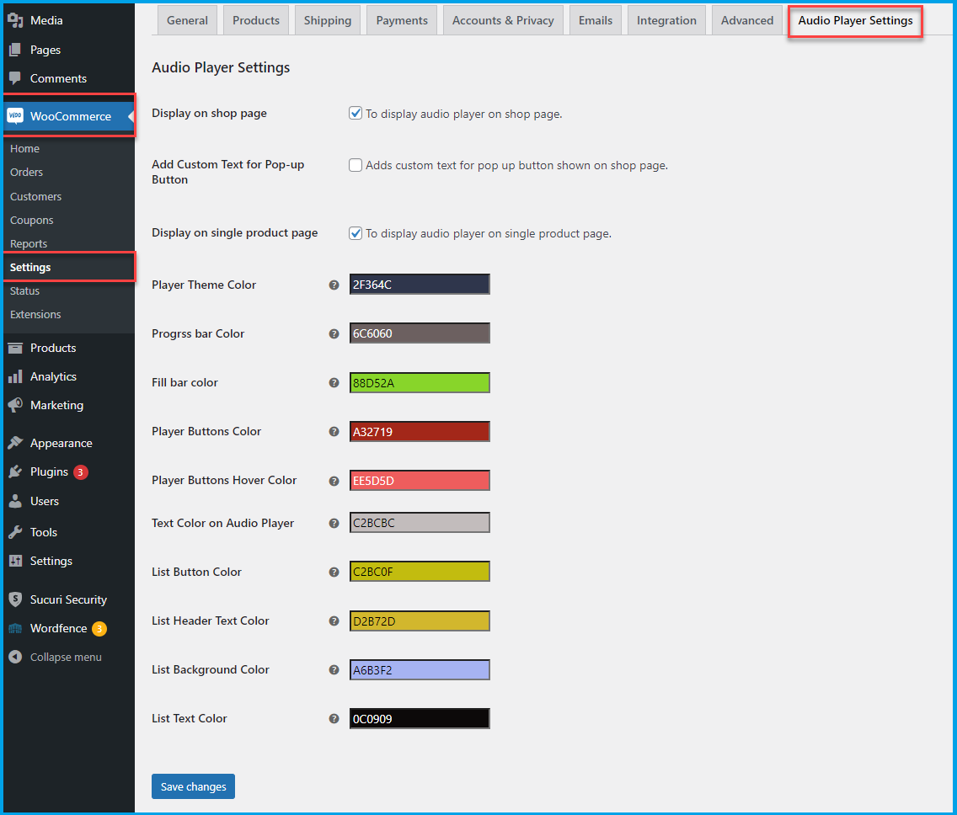Image resolution: width=957 pixels, height=815 pixels.
Task: Open Accounts & Privacy tab
Action: click(x=503, y=20)
